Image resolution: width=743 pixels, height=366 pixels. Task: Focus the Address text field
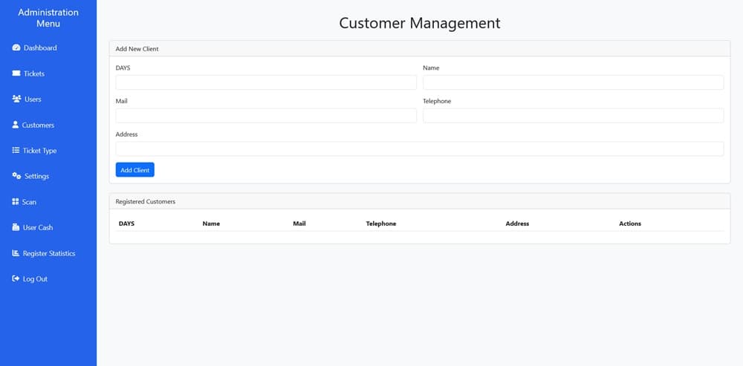[420, 149]
